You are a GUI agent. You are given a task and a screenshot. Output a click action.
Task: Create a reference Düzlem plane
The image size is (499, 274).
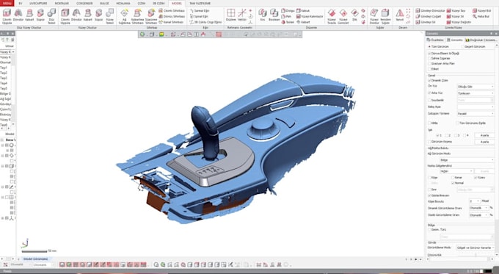pos(231,15)
